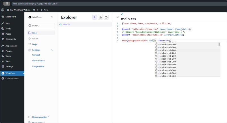The width and height of the screenshot is (227, 123).
Task: Go to General settings
Action: tap(36, 55)
